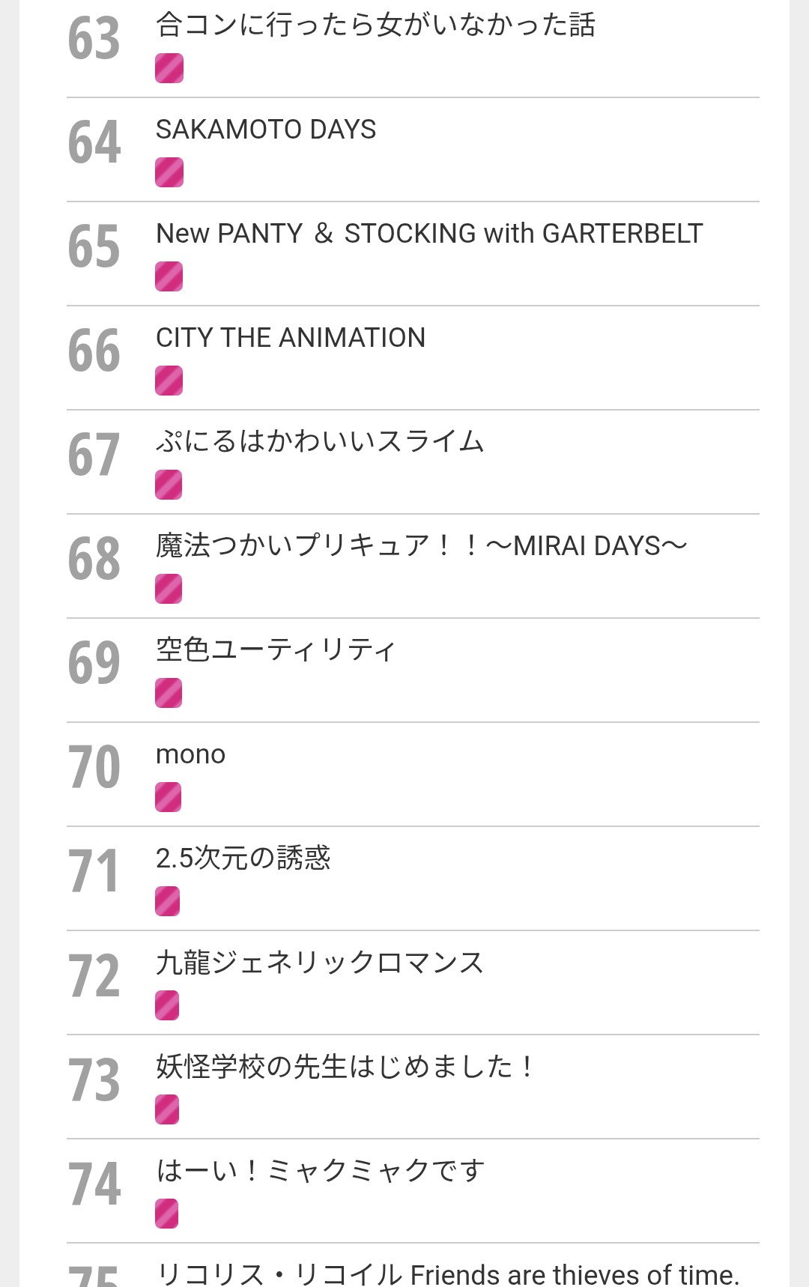
Task: Open New PANTY & STOCKING with GARTERBELT
Action: pos(429,234)
